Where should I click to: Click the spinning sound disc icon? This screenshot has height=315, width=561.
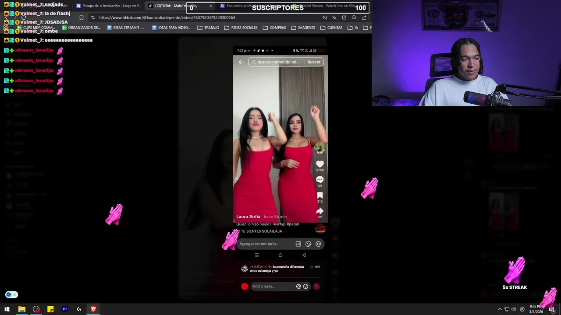tap(320, 229)
